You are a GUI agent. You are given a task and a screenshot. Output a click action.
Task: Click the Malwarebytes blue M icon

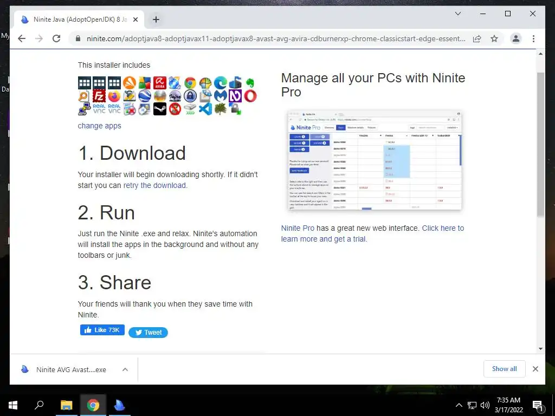220,96
